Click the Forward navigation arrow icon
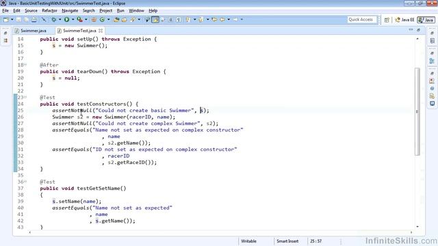Screen dimensions: 438x246 click(235, 20)
